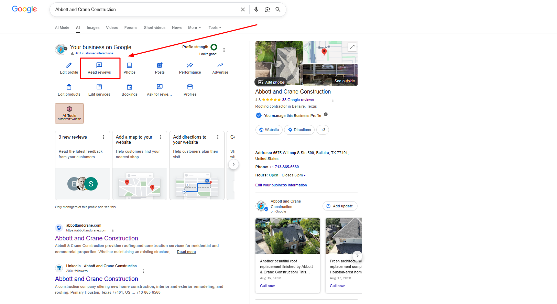Start voice search with microphone icon
Image resolution: width=557 pixels, height=304 pixels.
[x=256, y=10]
